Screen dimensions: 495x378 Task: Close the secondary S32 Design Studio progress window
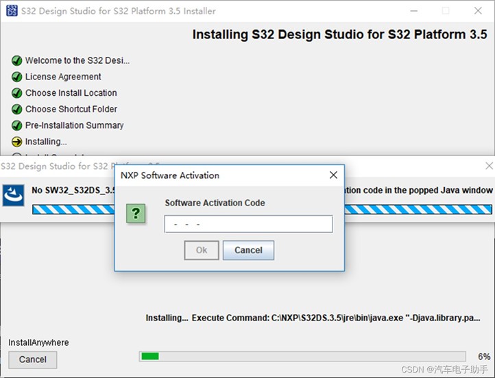pyautogui.click(x=488, y=166)
